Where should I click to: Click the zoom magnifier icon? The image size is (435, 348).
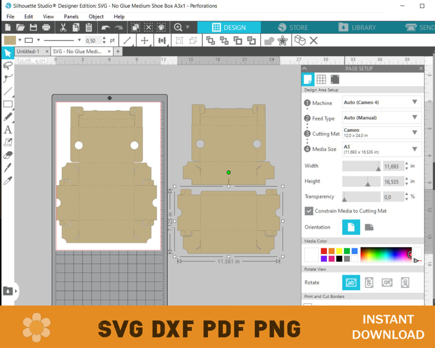(x=178, y=27)
